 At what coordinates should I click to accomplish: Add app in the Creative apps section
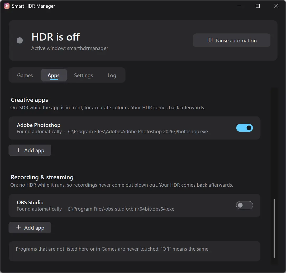click(30, 150)
